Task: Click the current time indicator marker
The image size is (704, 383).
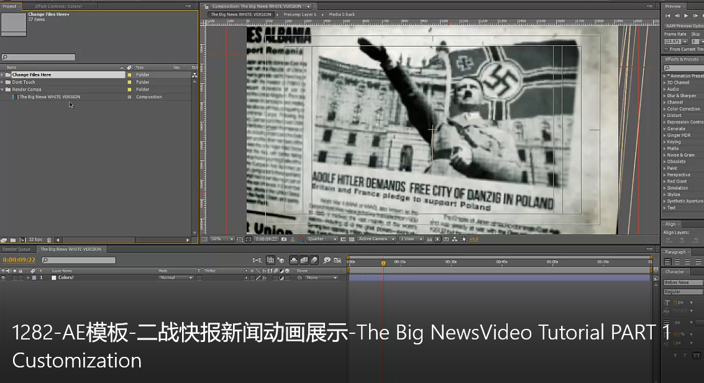Action: pyautogui.click(x=383, y=263)
